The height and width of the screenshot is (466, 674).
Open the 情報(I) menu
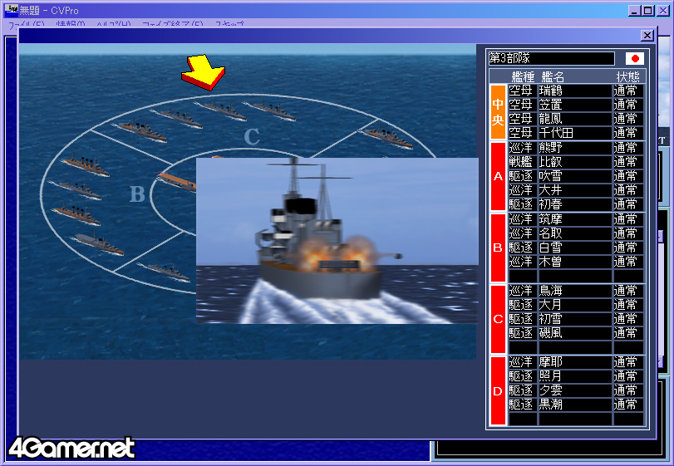71,24
